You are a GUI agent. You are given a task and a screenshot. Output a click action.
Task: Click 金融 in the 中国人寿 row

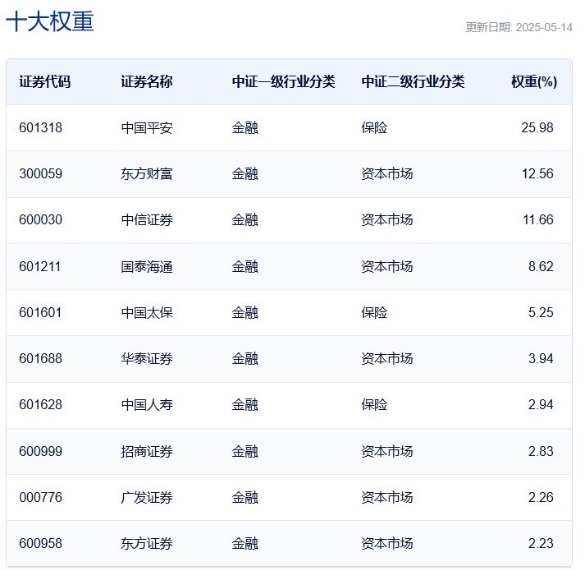point(245,405)
